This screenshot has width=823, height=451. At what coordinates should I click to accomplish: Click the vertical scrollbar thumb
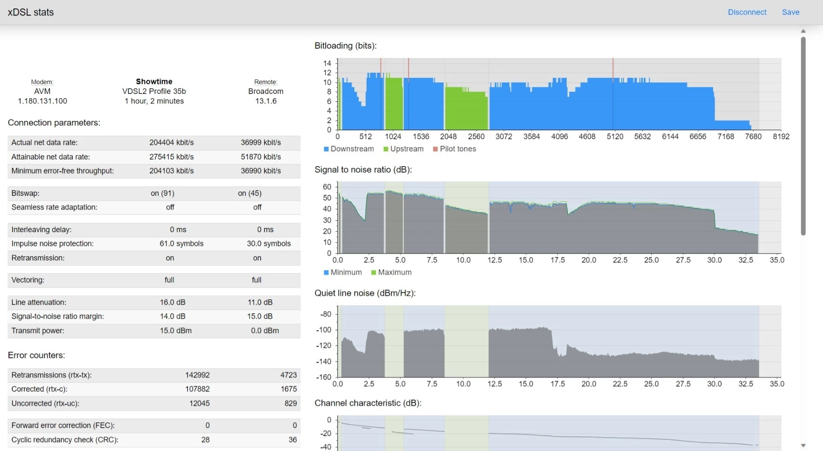pyautogui.click(x=803, y=136)
